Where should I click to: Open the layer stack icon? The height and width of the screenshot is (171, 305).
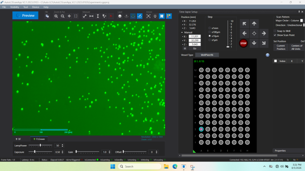point(120,16)
